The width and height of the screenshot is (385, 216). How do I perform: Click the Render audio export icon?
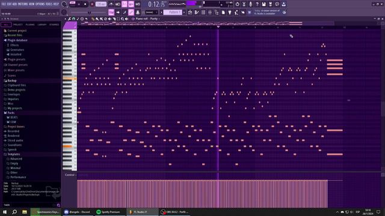coord(270,4)
